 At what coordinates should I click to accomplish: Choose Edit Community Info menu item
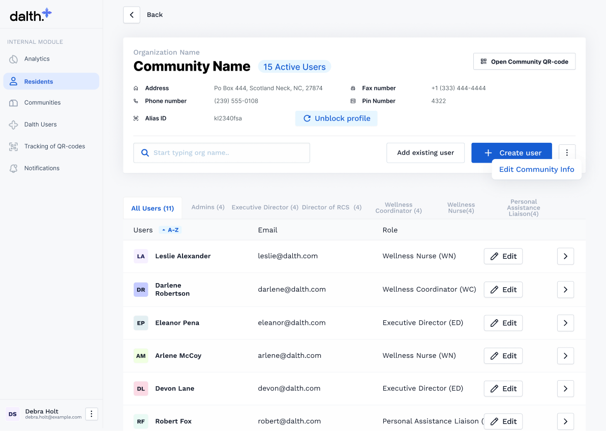point(536,169)
